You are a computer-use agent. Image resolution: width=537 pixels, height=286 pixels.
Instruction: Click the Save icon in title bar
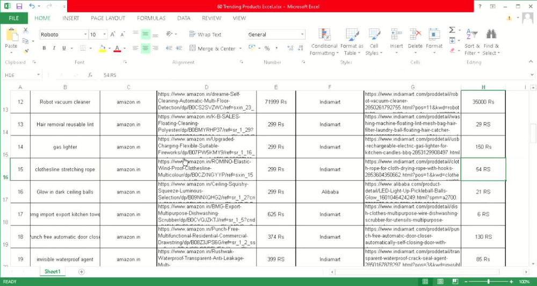click(x=19, y=6)
